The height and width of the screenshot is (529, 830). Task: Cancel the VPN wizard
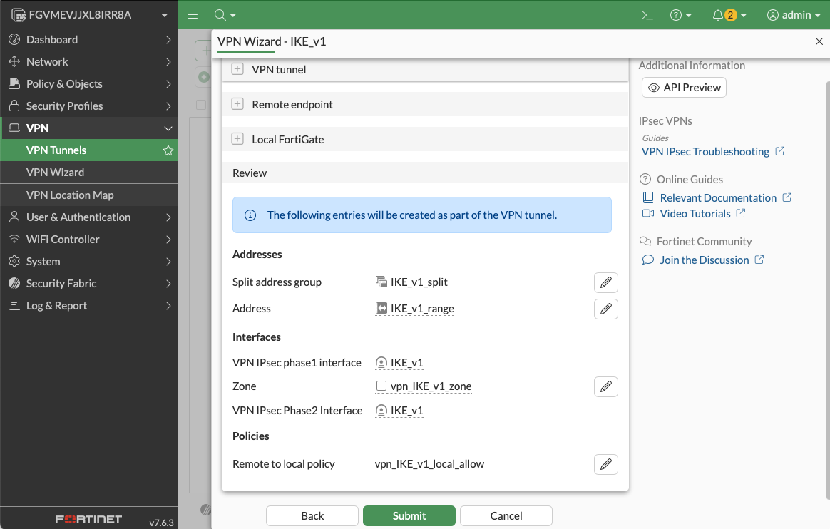point(506,515)
